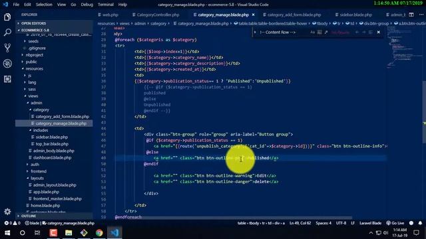This screenshot has width=426, height=239.
Task: Open top_bar.blade.php in explorer
Action: click(56, 144)
